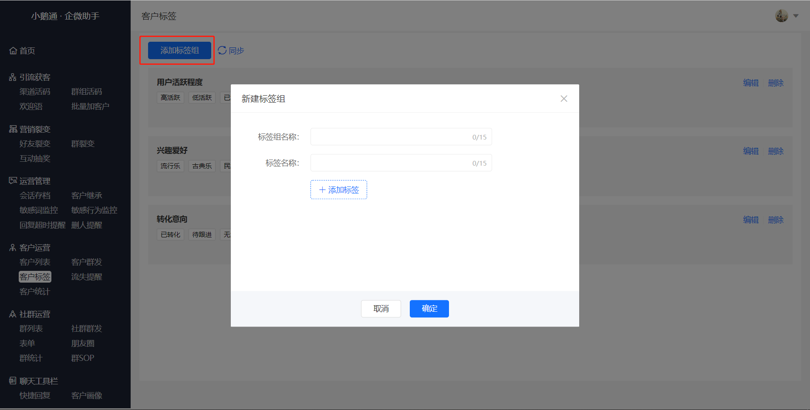
Task: Open 客户列表 in the sidebar
Action: point(35,262)
